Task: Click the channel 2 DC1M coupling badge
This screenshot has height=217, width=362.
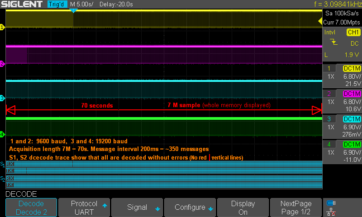Action: pos(352,94)
